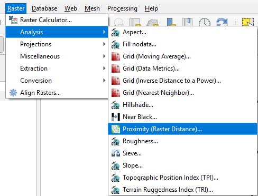The height and width of the screenshot is (196, 258).
Task: Click the GDAL icon beside Hillshade
Action: 115,105
